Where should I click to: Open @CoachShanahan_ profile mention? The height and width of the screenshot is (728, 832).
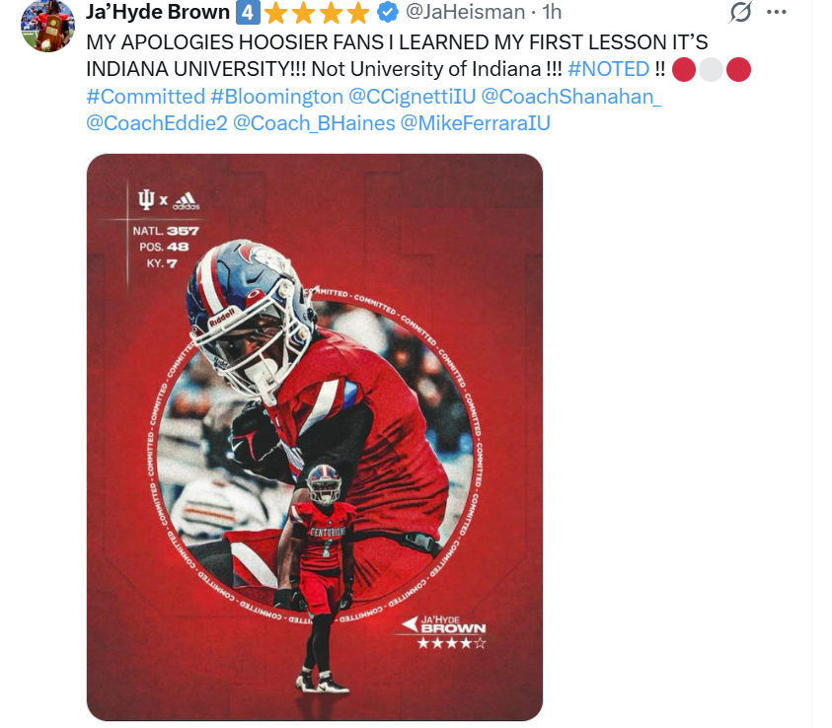[570, 97]
